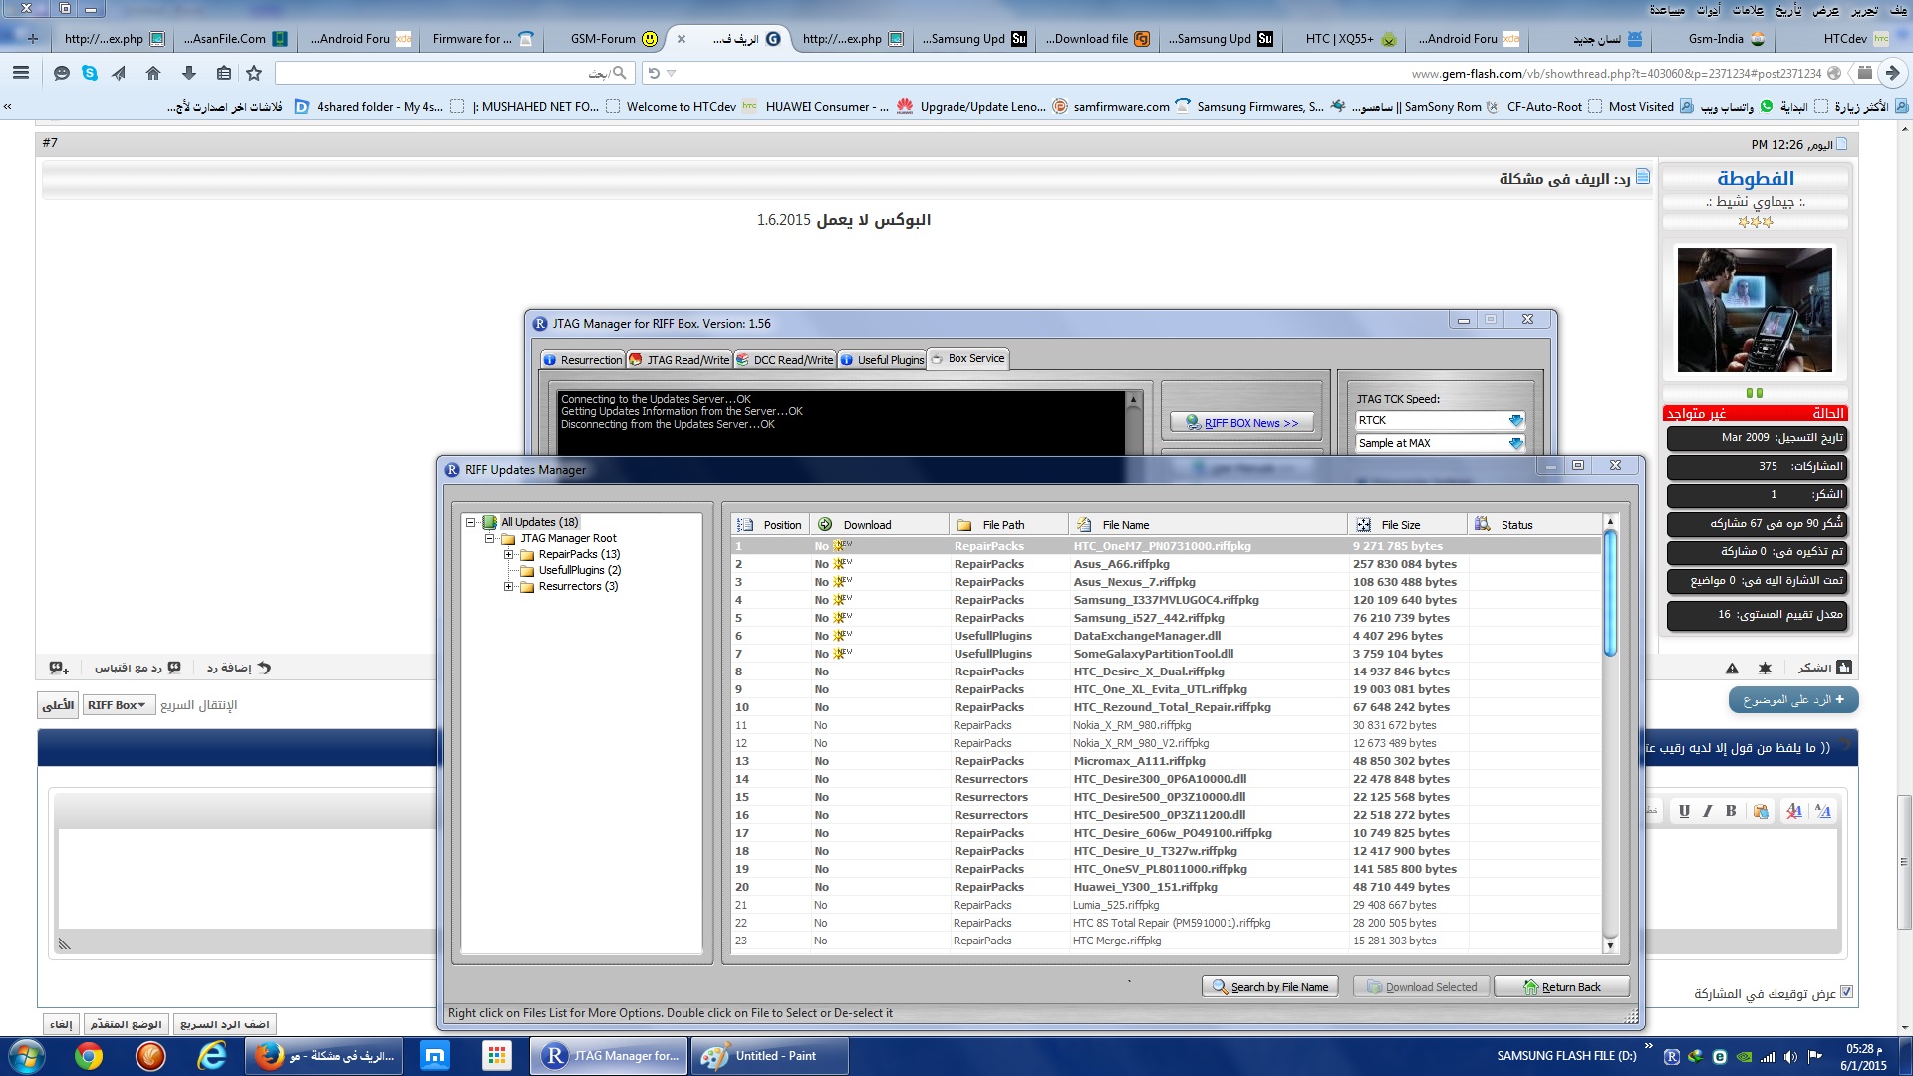Image resolution: width=1913 pixels, height=1076 pixels.
Task: Select the Asus_Nexus_7.riffpkg file row
Action: pos(1166,582)
